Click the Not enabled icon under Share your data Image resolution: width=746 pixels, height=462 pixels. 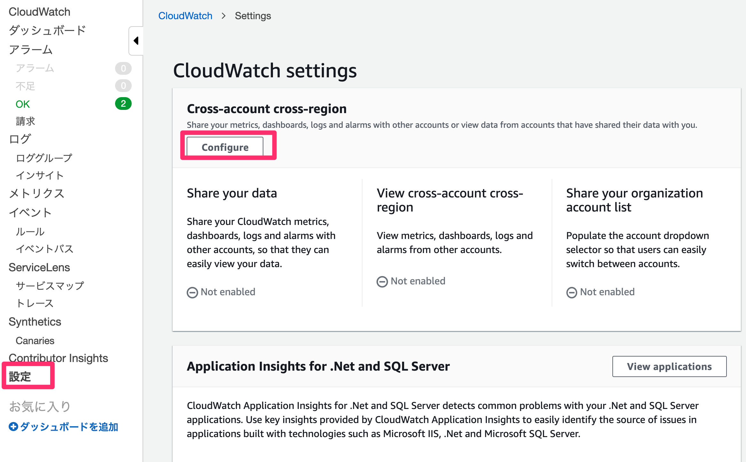pos(192,292)
